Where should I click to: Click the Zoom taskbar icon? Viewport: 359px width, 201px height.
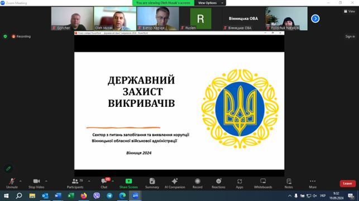point(135,196)
